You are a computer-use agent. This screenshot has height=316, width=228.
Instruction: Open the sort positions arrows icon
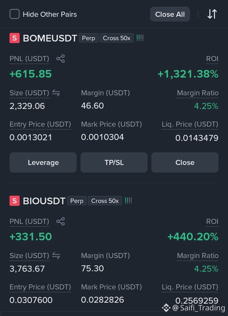click(x=212, y=14)
